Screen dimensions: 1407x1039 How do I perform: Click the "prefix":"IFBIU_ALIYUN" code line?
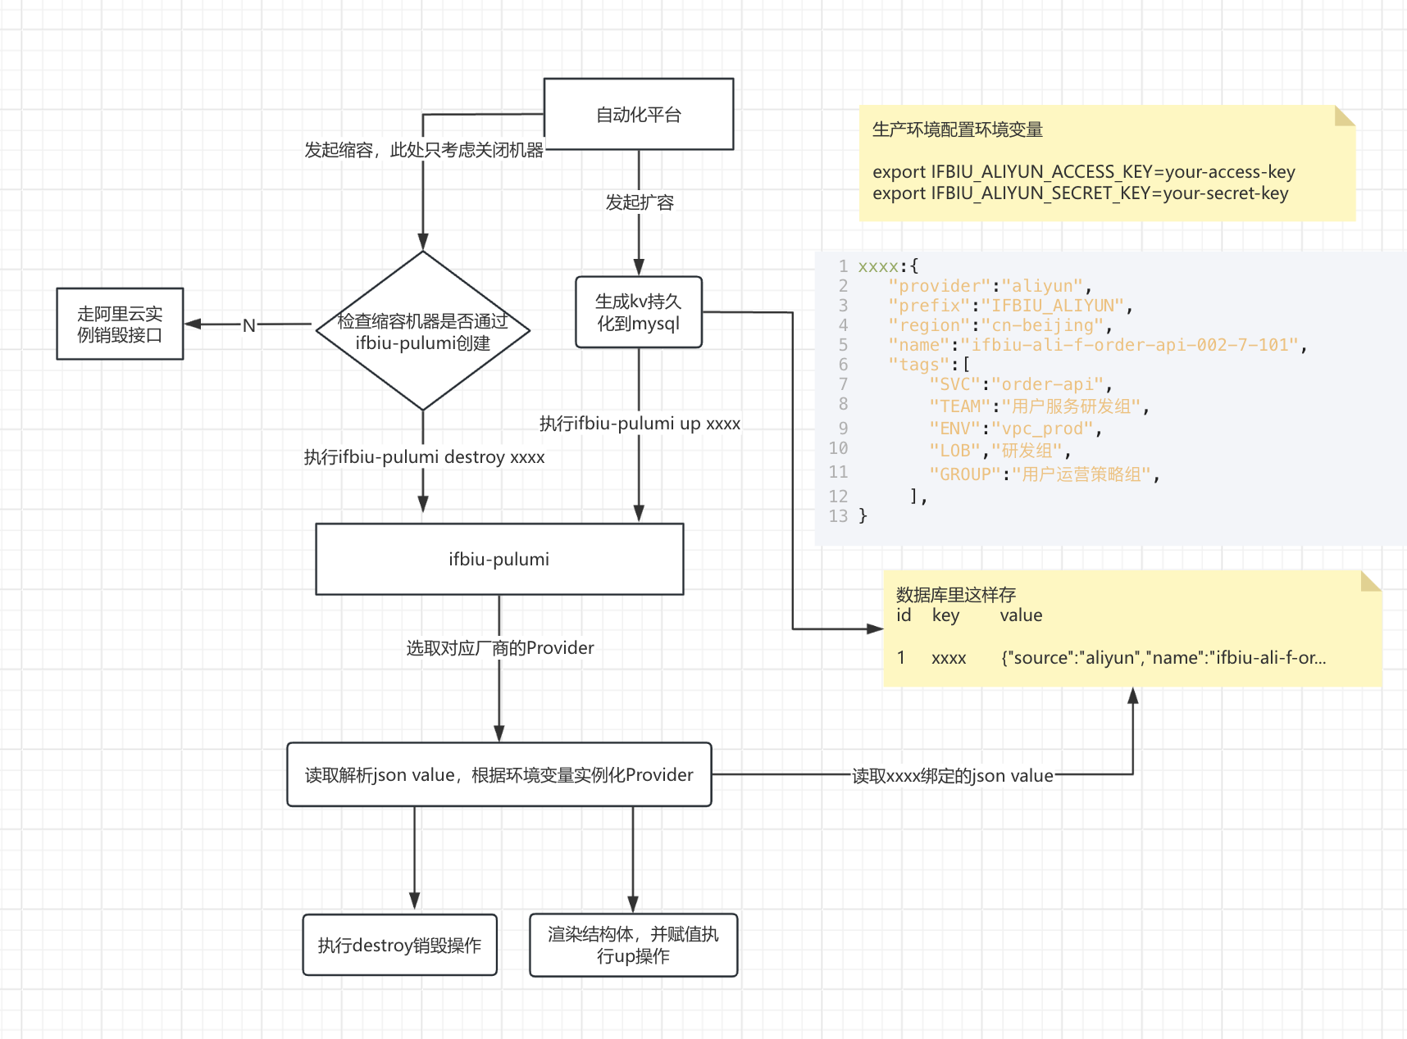pyautogui.click(x=1010, y=306)
